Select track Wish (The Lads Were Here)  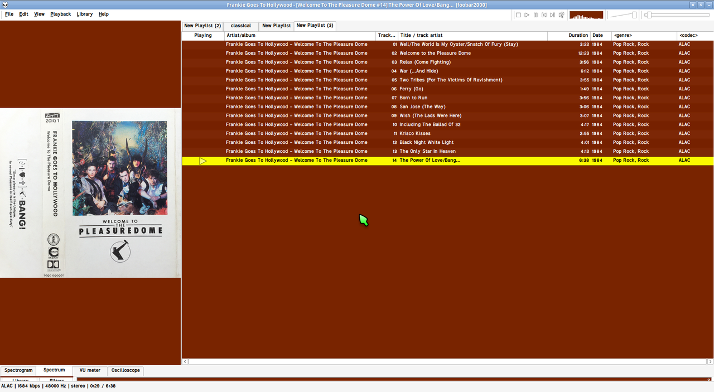(447, 115)
